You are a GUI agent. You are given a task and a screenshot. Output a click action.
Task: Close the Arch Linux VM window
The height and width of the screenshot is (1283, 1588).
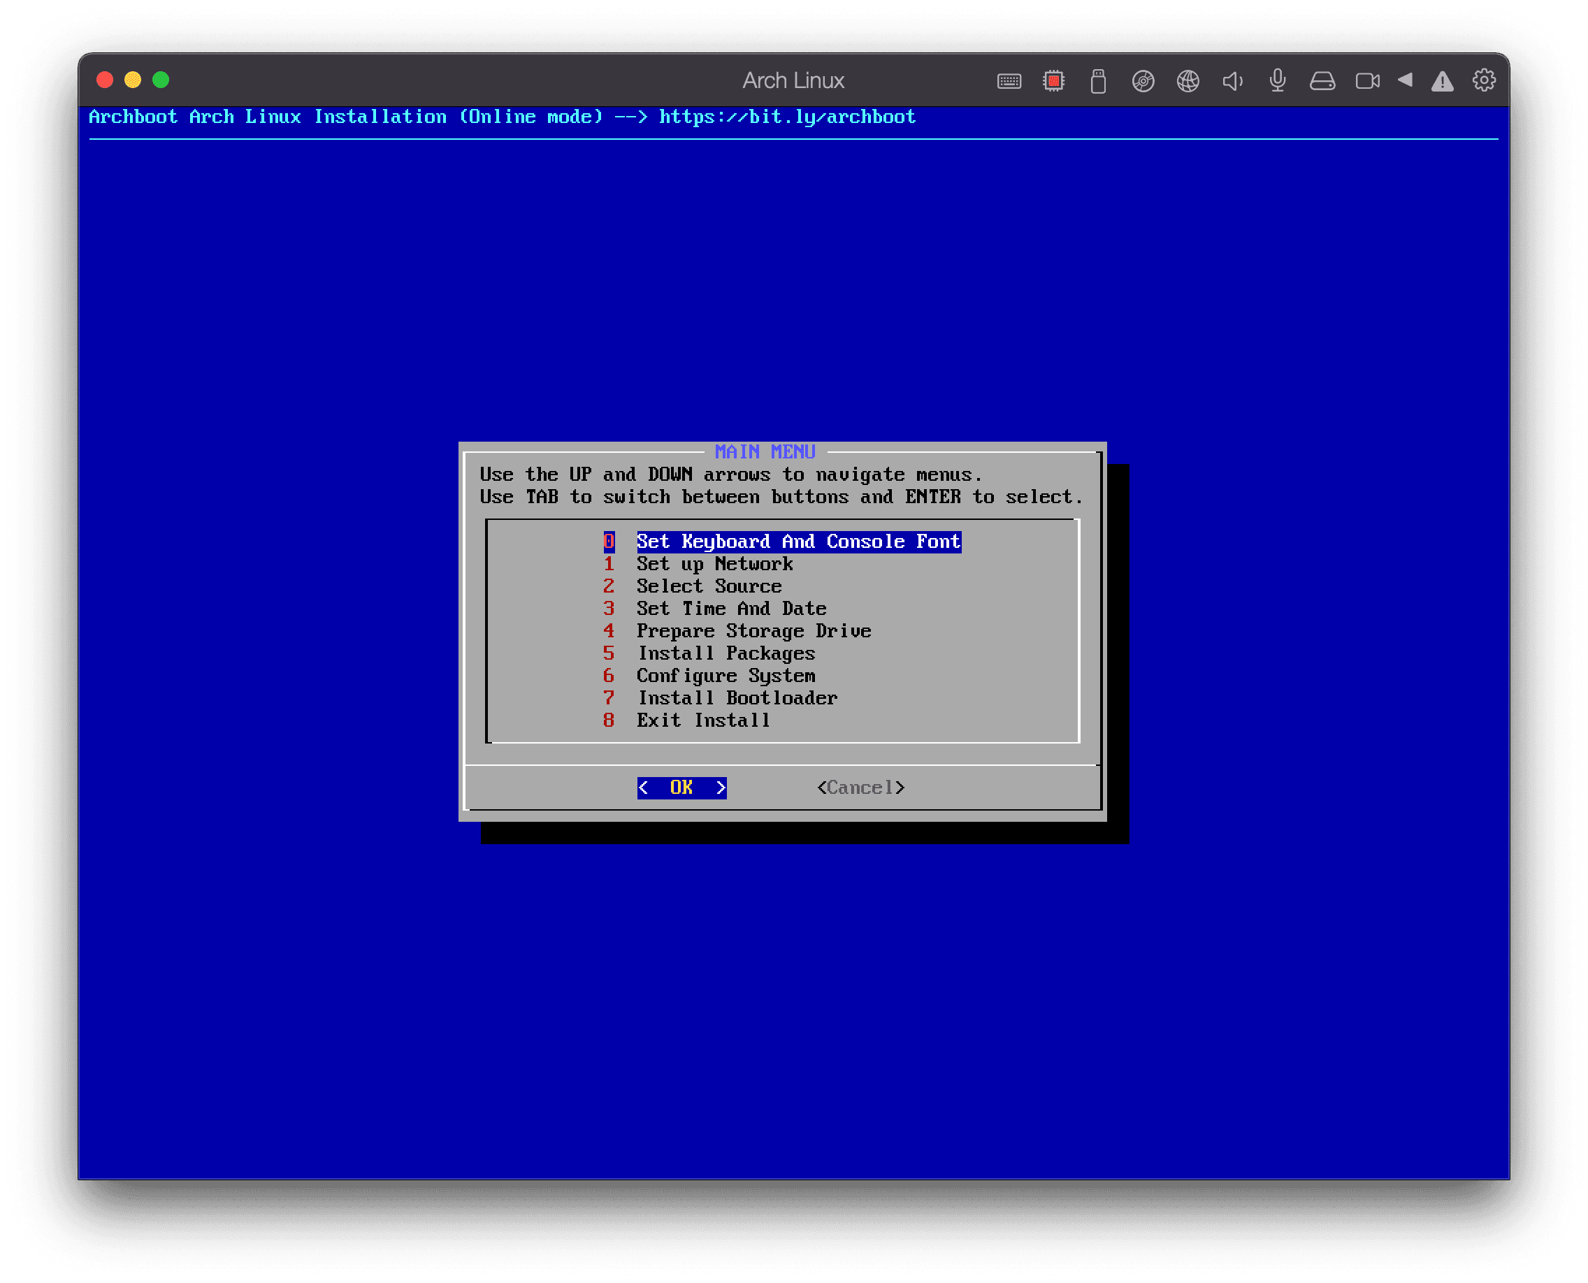105,80
